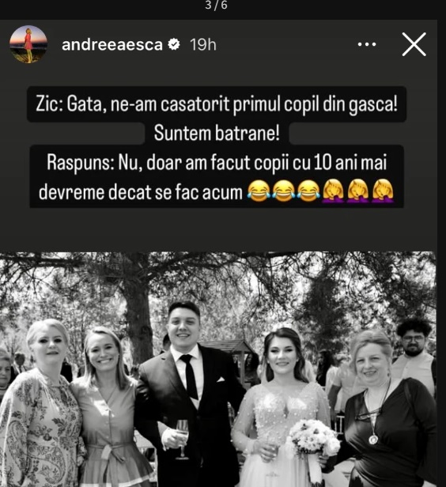This screenshot has width=446, height=487.
Task: Click the first laughing-with-tears emoji
Action: click(259, 191)
